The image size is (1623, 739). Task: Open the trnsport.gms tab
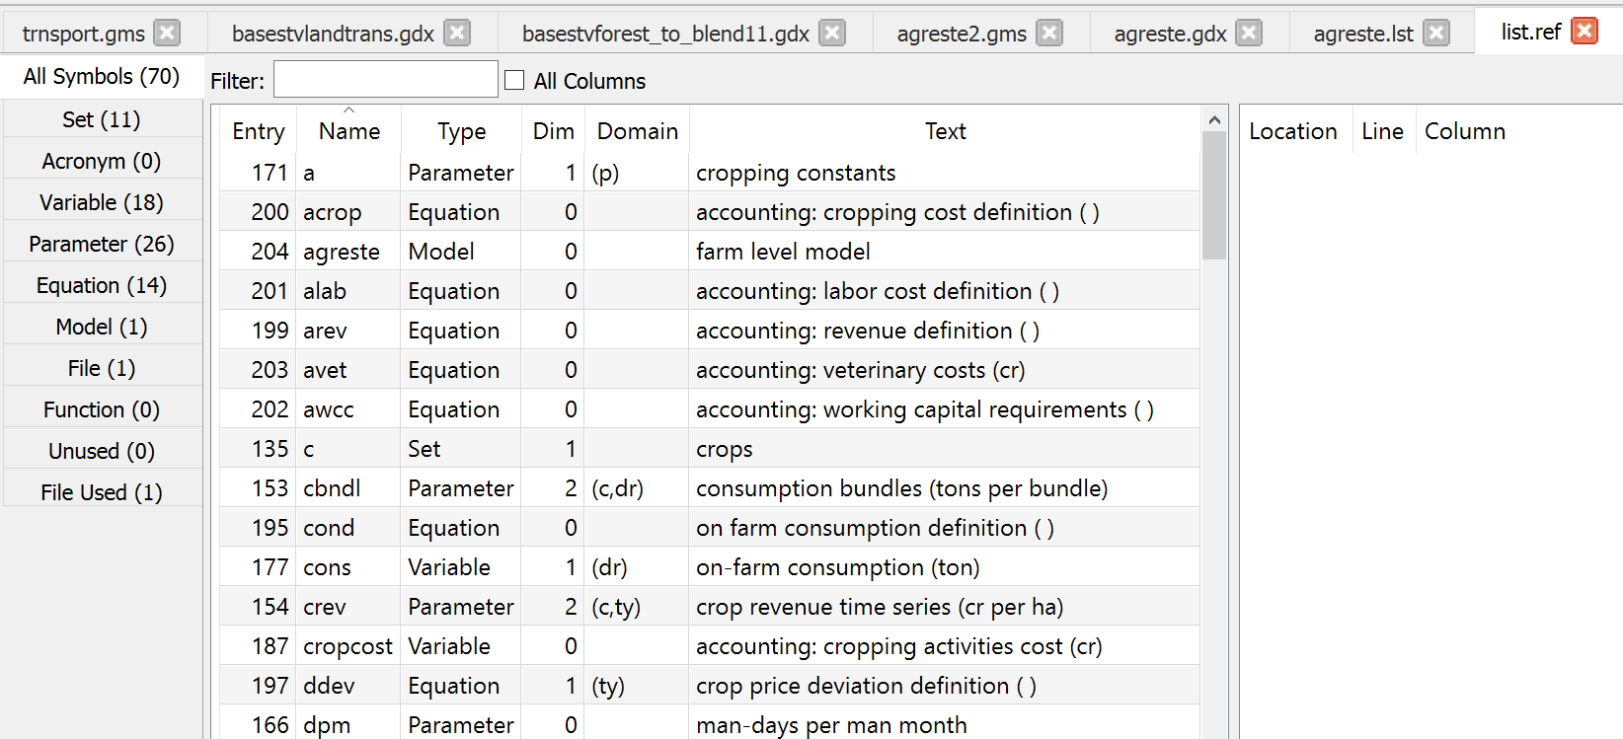point(83,34)
